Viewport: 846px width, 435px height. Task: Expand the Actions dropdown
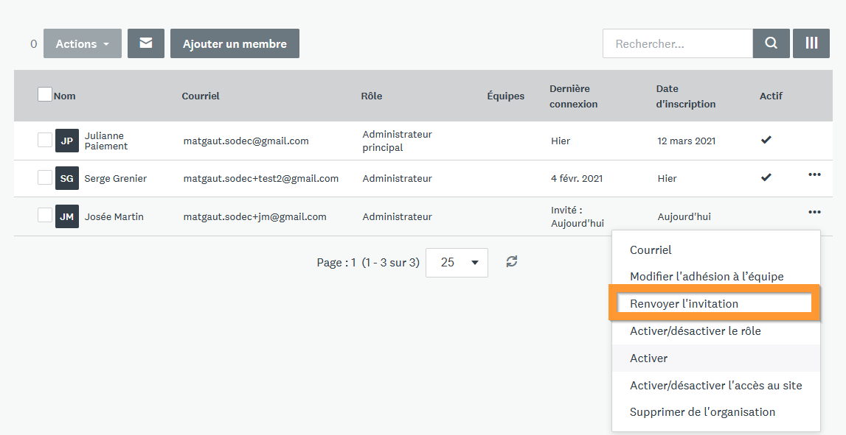83,43
